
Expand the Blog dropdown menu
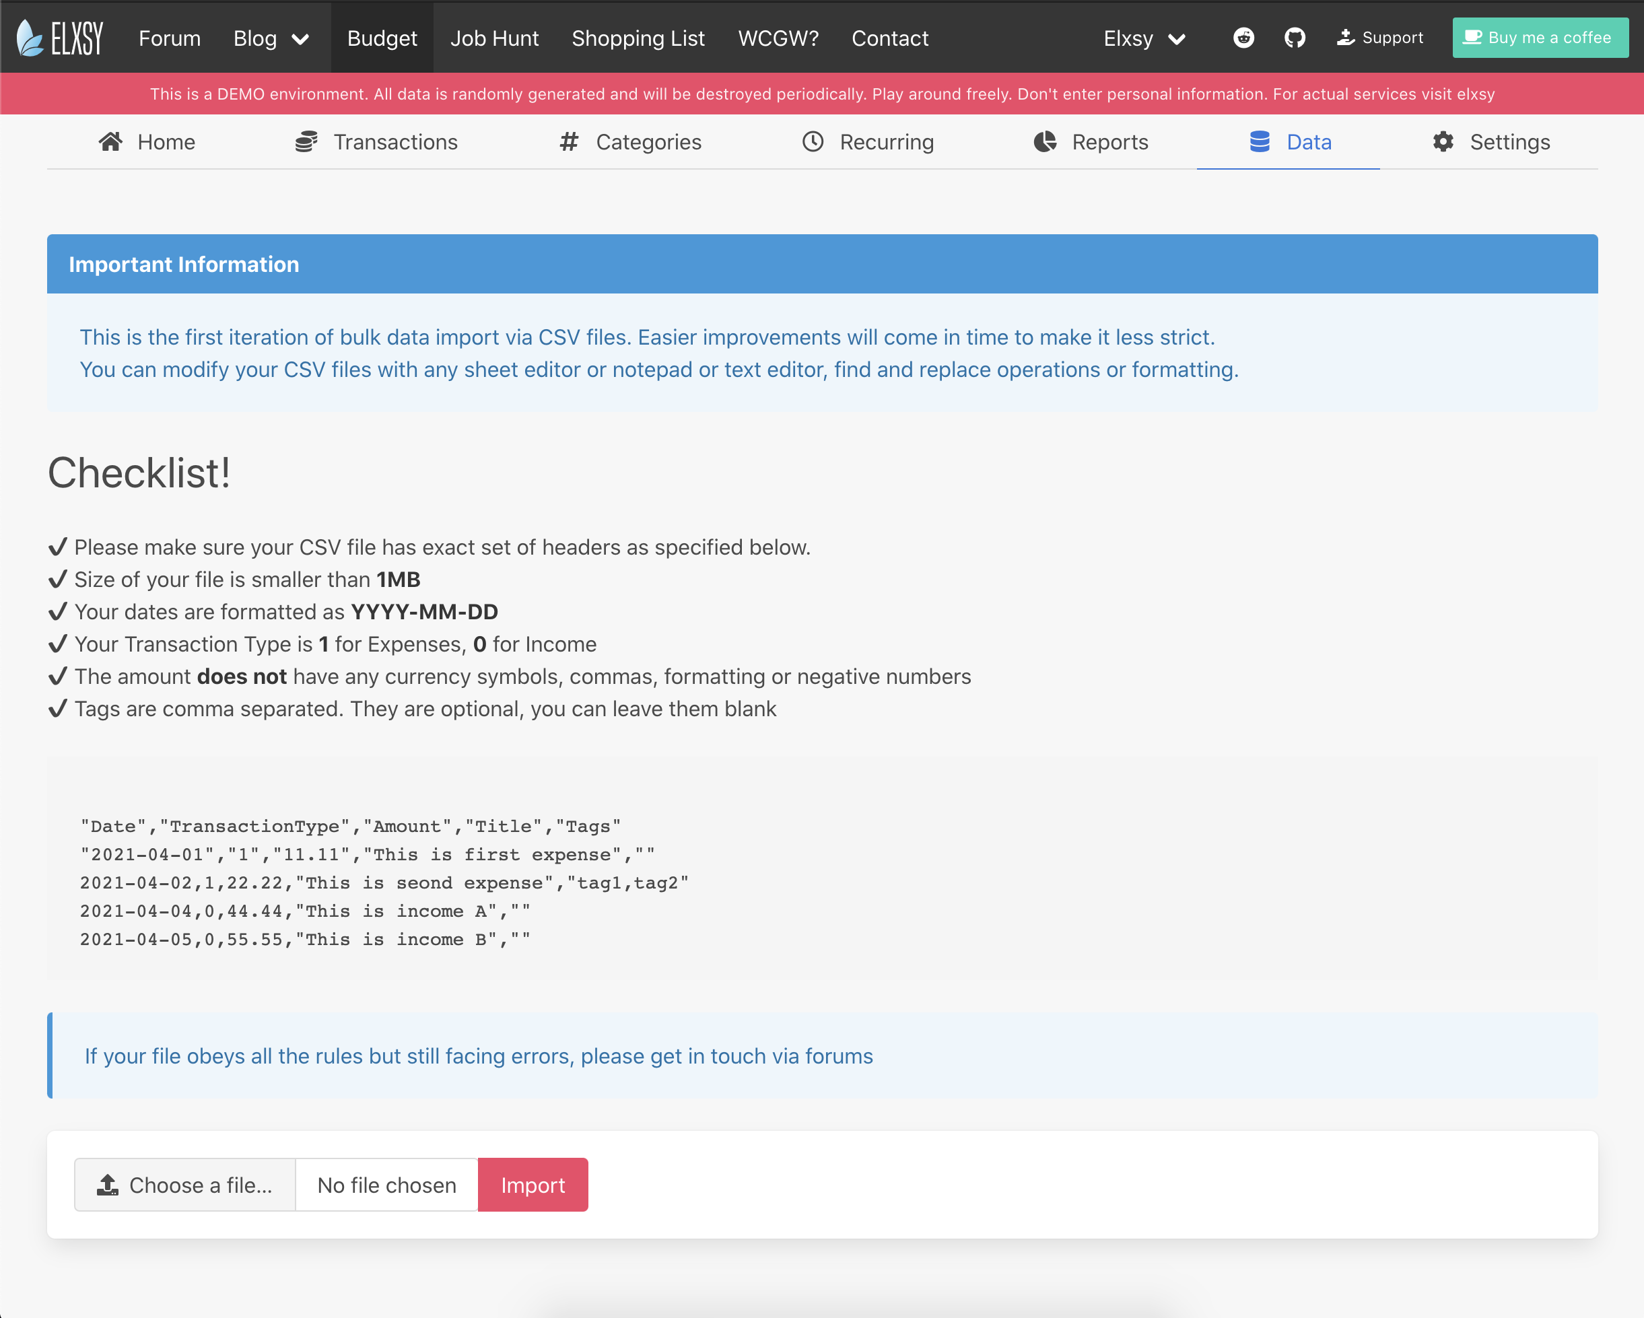[x=271, y=38]
